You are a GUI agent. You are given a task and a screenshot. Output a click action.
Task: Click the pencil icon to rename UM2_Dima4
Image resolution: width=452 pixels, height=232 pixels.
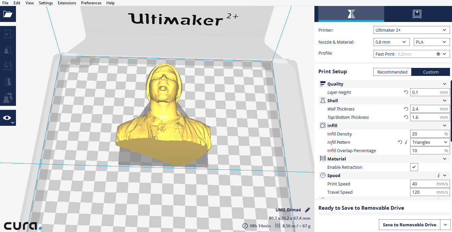(x=307, y=210)
